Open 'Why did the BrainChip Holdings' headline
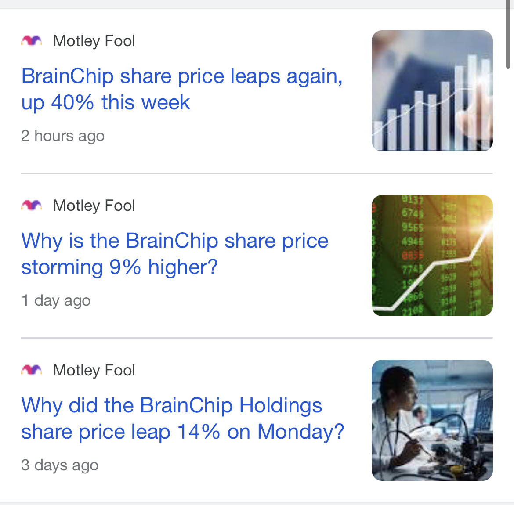Image resolution: width=514 pixels, height=505 pixels. [x=183, y=418]
